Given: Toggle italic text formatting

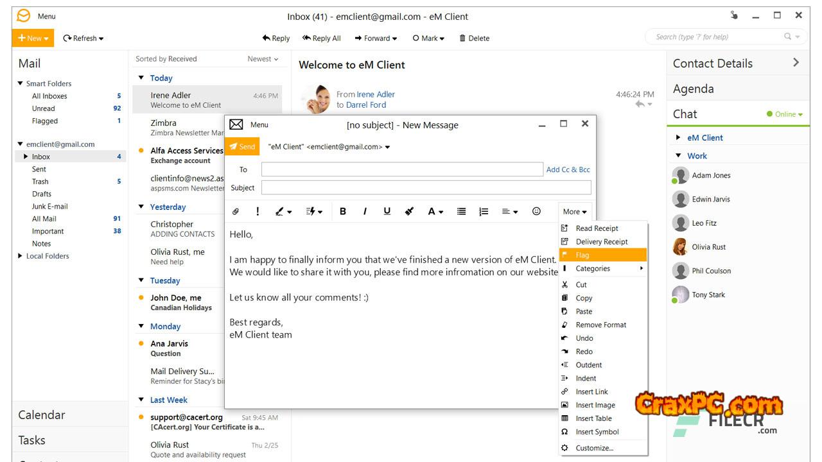Looking at the screenshot, I should click(365, 212).
